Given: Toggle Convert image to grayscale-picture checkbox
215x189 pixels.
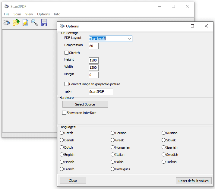Looking at the screenshot, I should (67, 84).
